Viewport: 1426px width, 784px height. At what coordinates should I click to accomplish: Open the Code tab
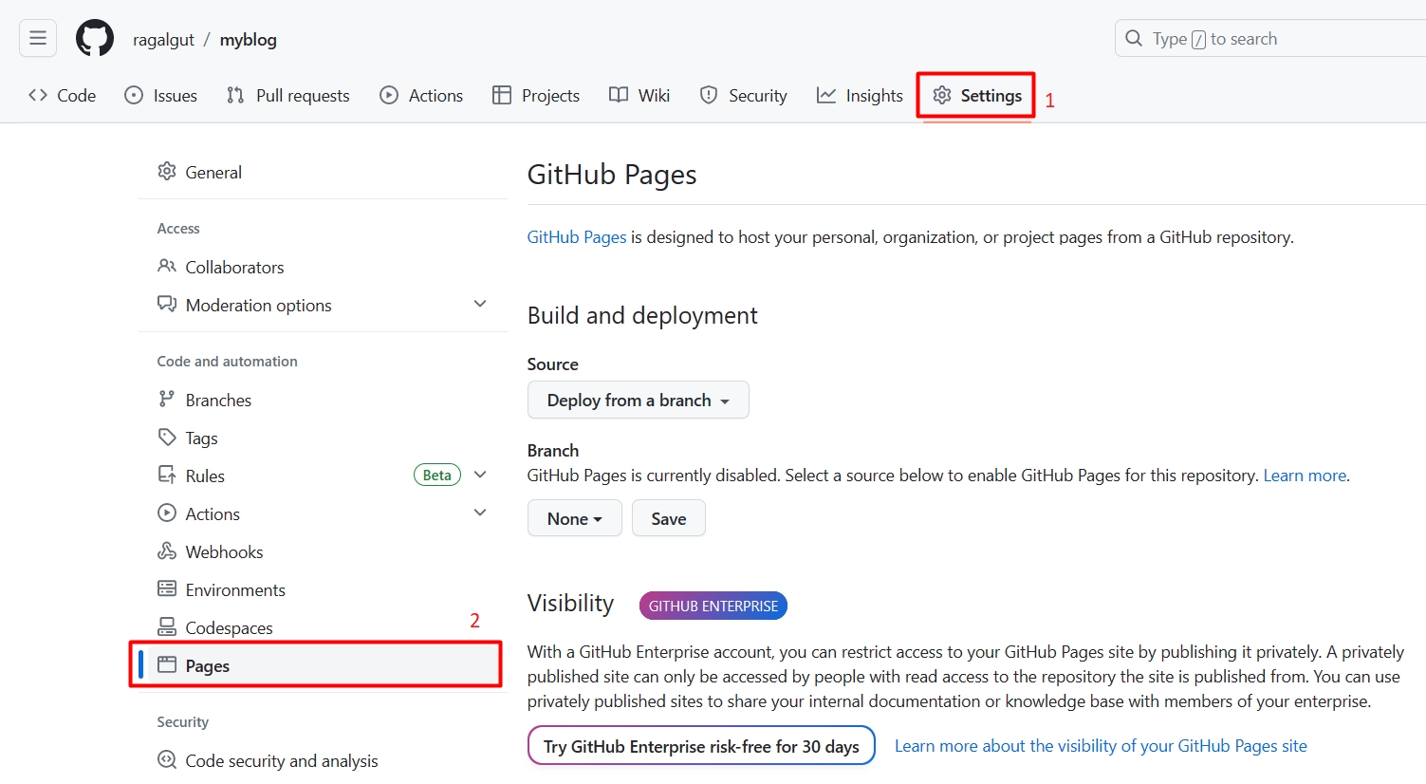pyautogui.click(x=63, y=95)
